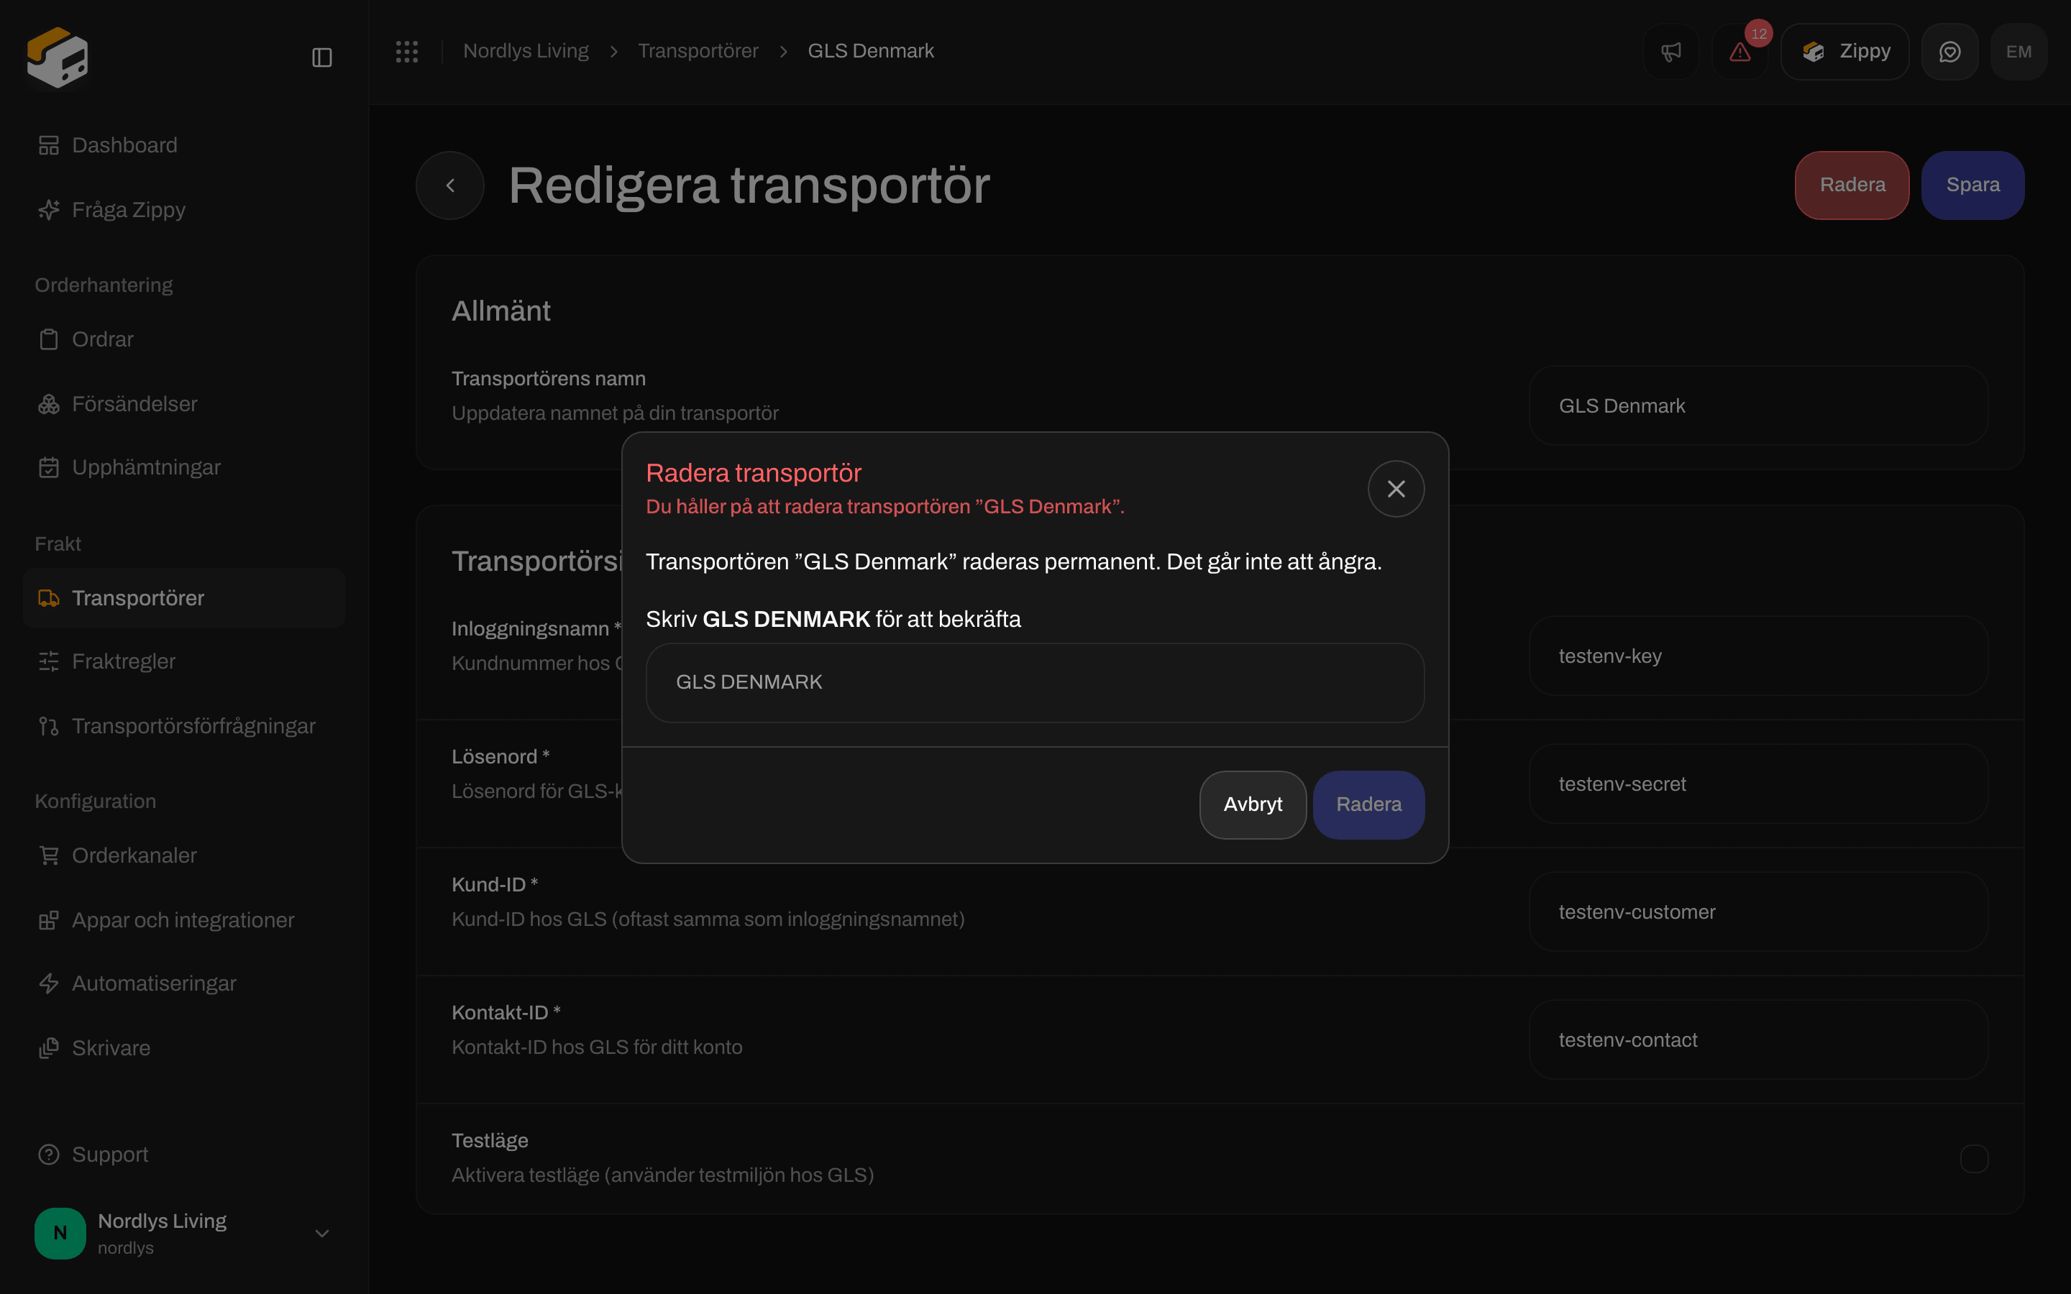Screen dimensions: 2071x1294
Task: Click the Support question mark icon
Action: [49, 1155]
